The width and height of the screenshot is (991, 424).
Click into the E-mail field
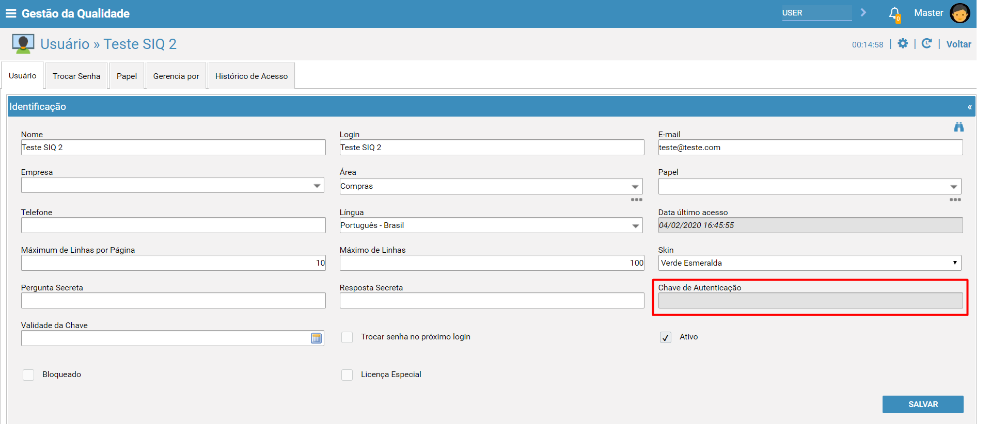[811, 148]
